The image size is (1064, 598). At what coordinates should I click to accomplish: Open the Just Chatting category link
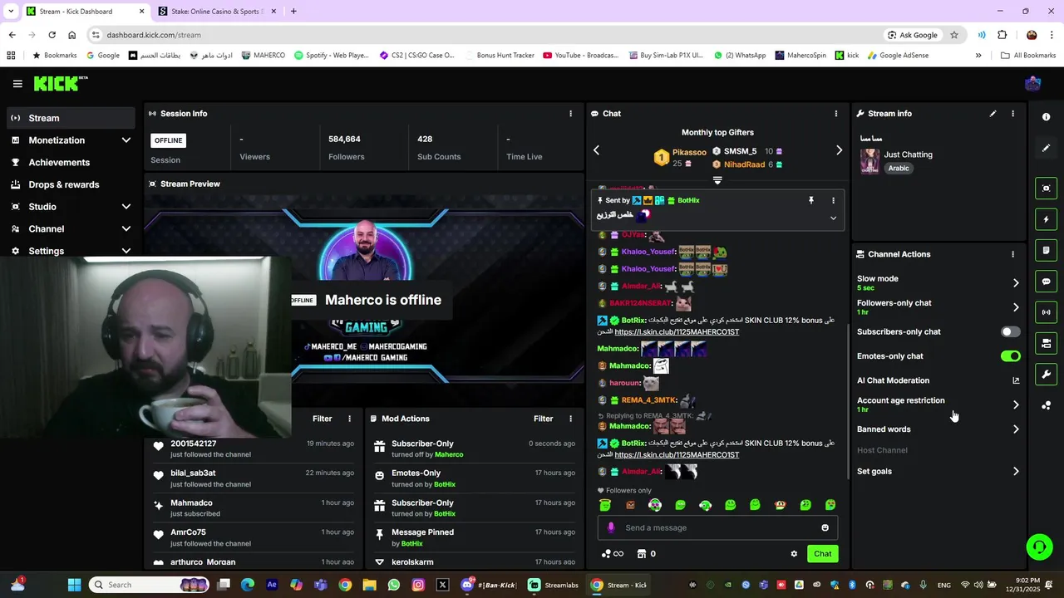pyautogui.click(x=908, y=154)
